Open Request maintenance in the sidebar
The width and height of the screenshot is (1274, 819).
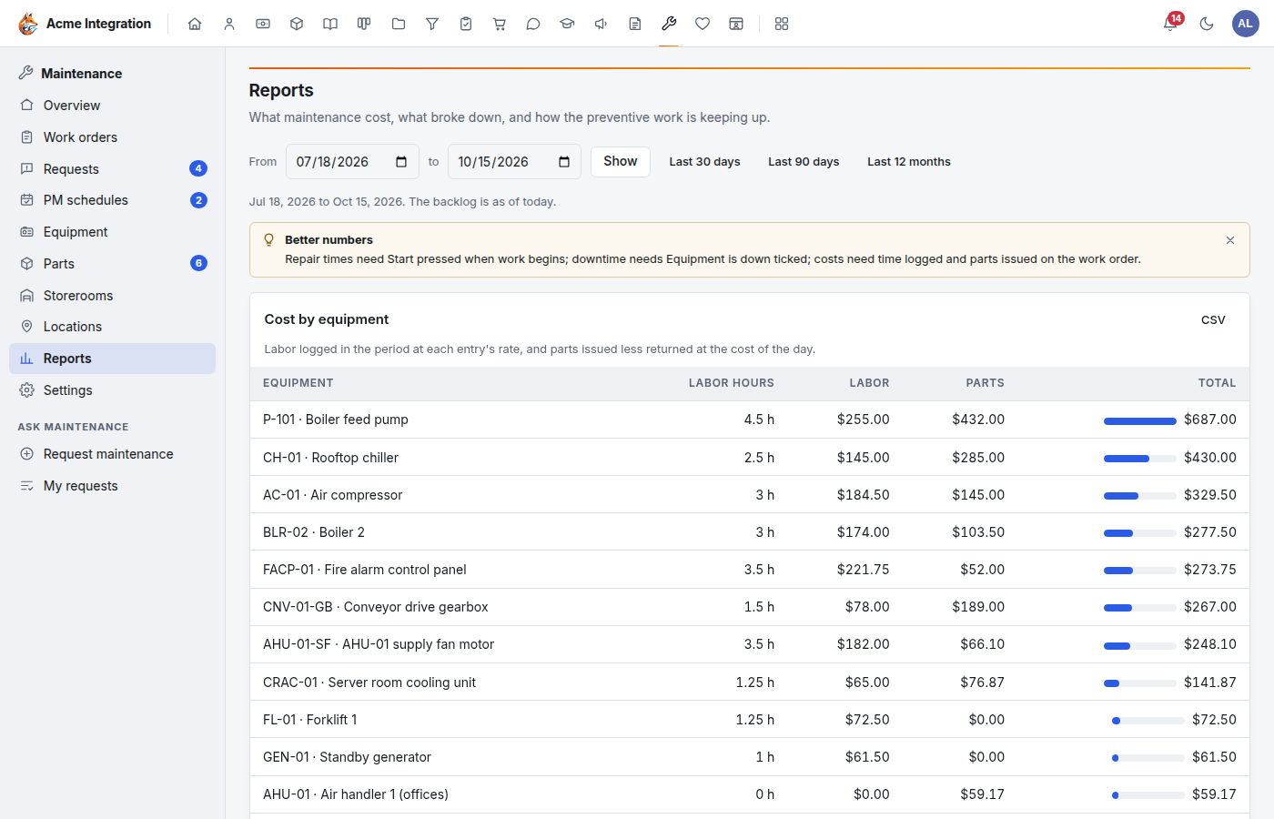point(113,454)
